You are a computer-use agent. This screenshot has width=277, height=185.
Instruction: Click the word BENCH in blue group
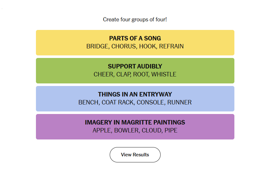pos(89,103)
